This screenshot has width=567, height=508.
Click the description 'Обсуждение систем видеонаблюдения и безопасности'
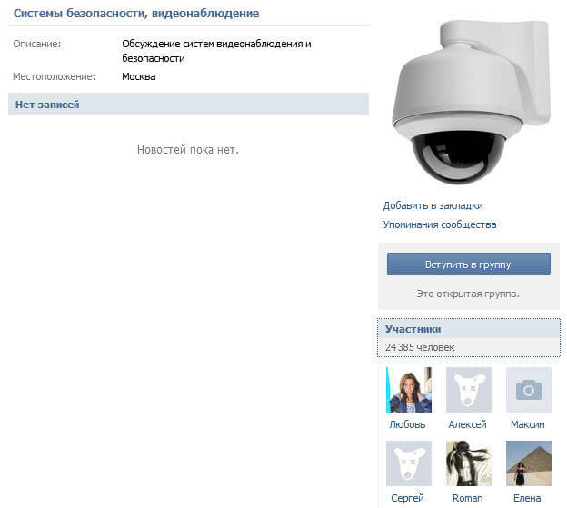[x=216, y=51]
